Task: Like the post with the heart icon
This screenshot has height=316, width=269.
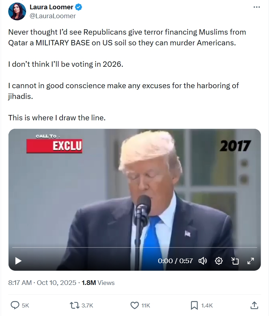Action: pyautogui.click(x=134, y=305)
